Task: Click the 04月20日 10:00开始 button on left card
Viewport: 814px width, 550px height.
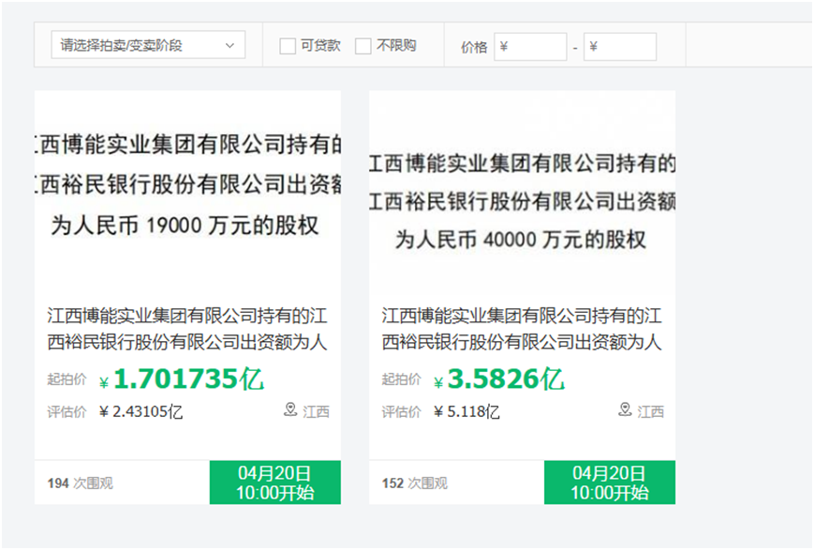Action: point(275,483)
